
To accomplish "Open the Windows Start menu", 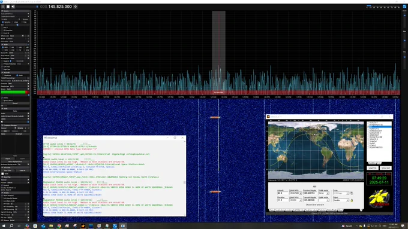I will 4,226.
